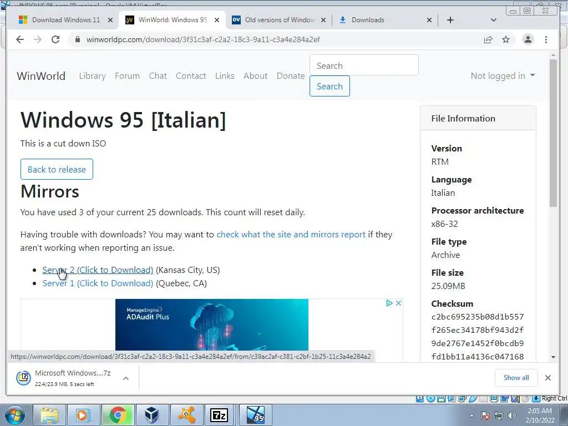568x426 pixels.
Task: Open the Links nav item
Action: (x=225, y=75)
